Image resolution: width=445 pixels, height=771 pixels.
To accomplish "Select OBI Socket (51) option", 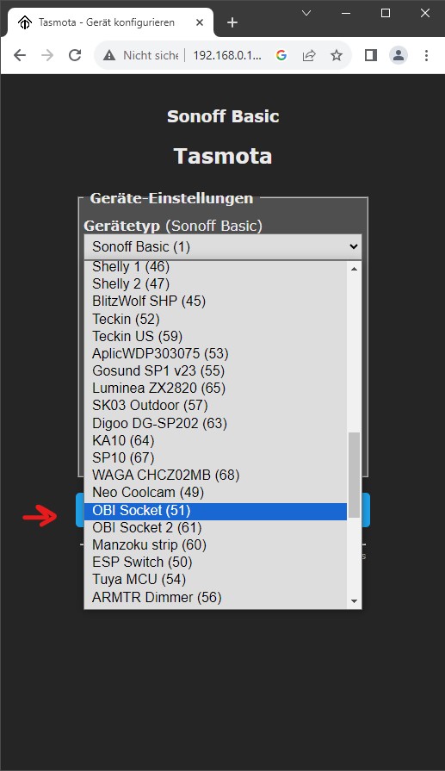I will pyautogui.click(x=216, y=510).
